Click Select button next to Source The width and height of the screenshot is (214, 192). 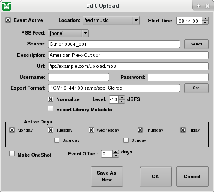click(x=196, y=44)
